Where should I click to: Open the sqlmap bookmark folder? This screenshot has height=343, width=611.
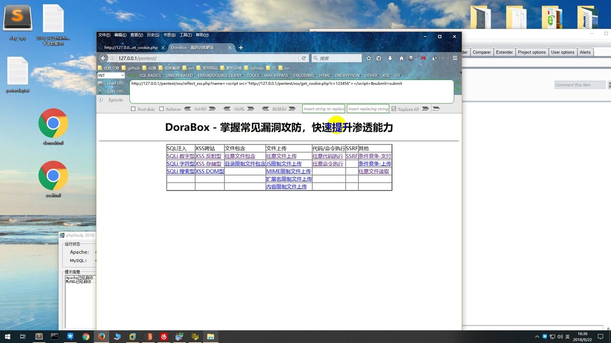tap(253, 68)
